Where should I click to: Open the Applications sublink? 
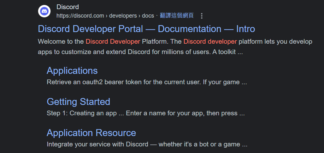(72, 71)
